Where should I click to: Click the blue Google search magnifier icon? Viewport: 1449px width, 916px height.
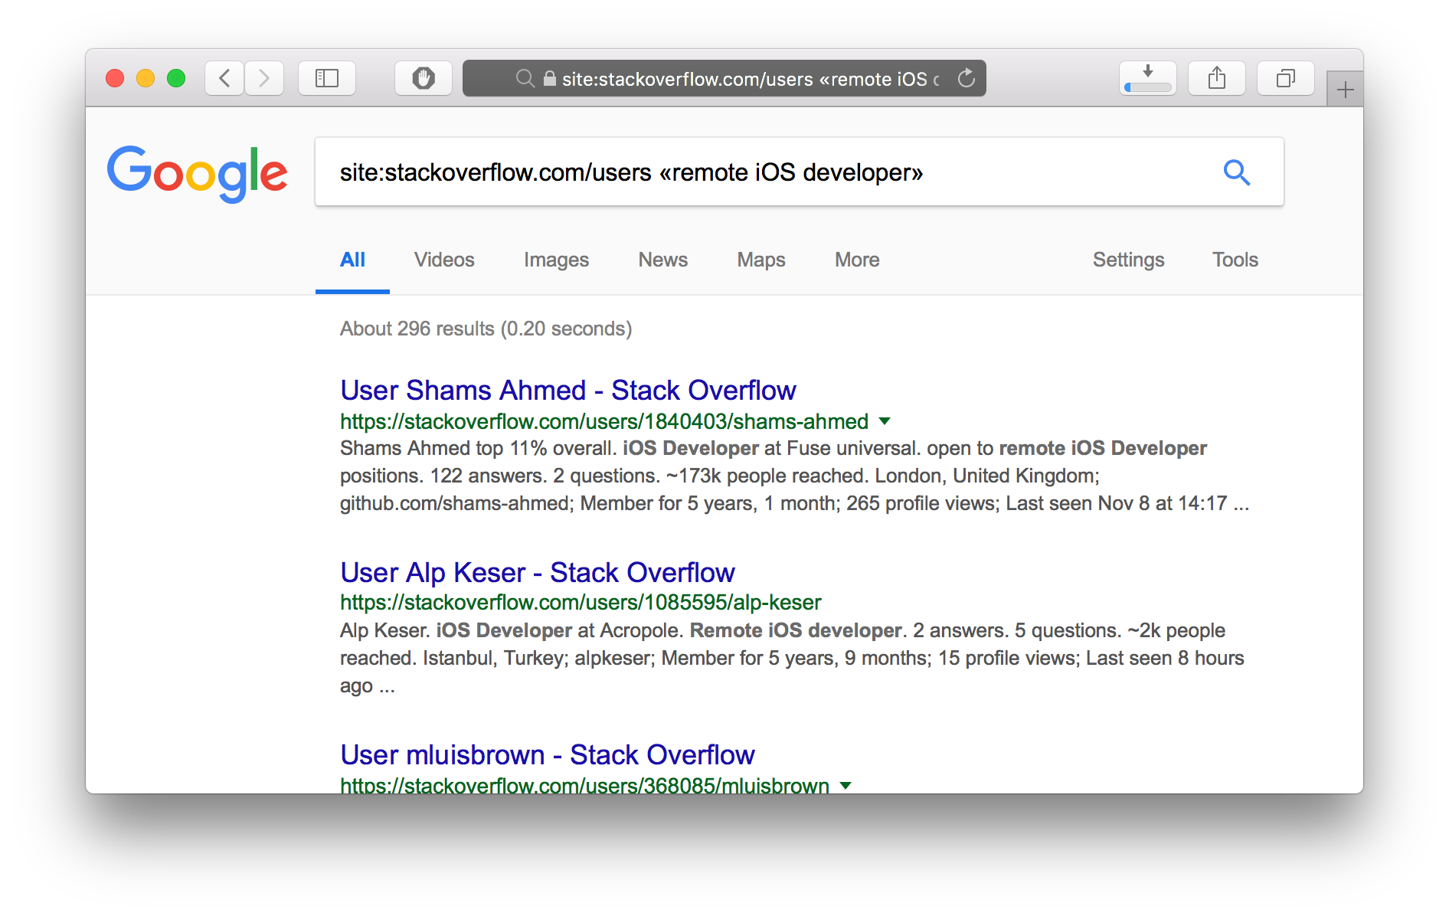point(1236,172)
